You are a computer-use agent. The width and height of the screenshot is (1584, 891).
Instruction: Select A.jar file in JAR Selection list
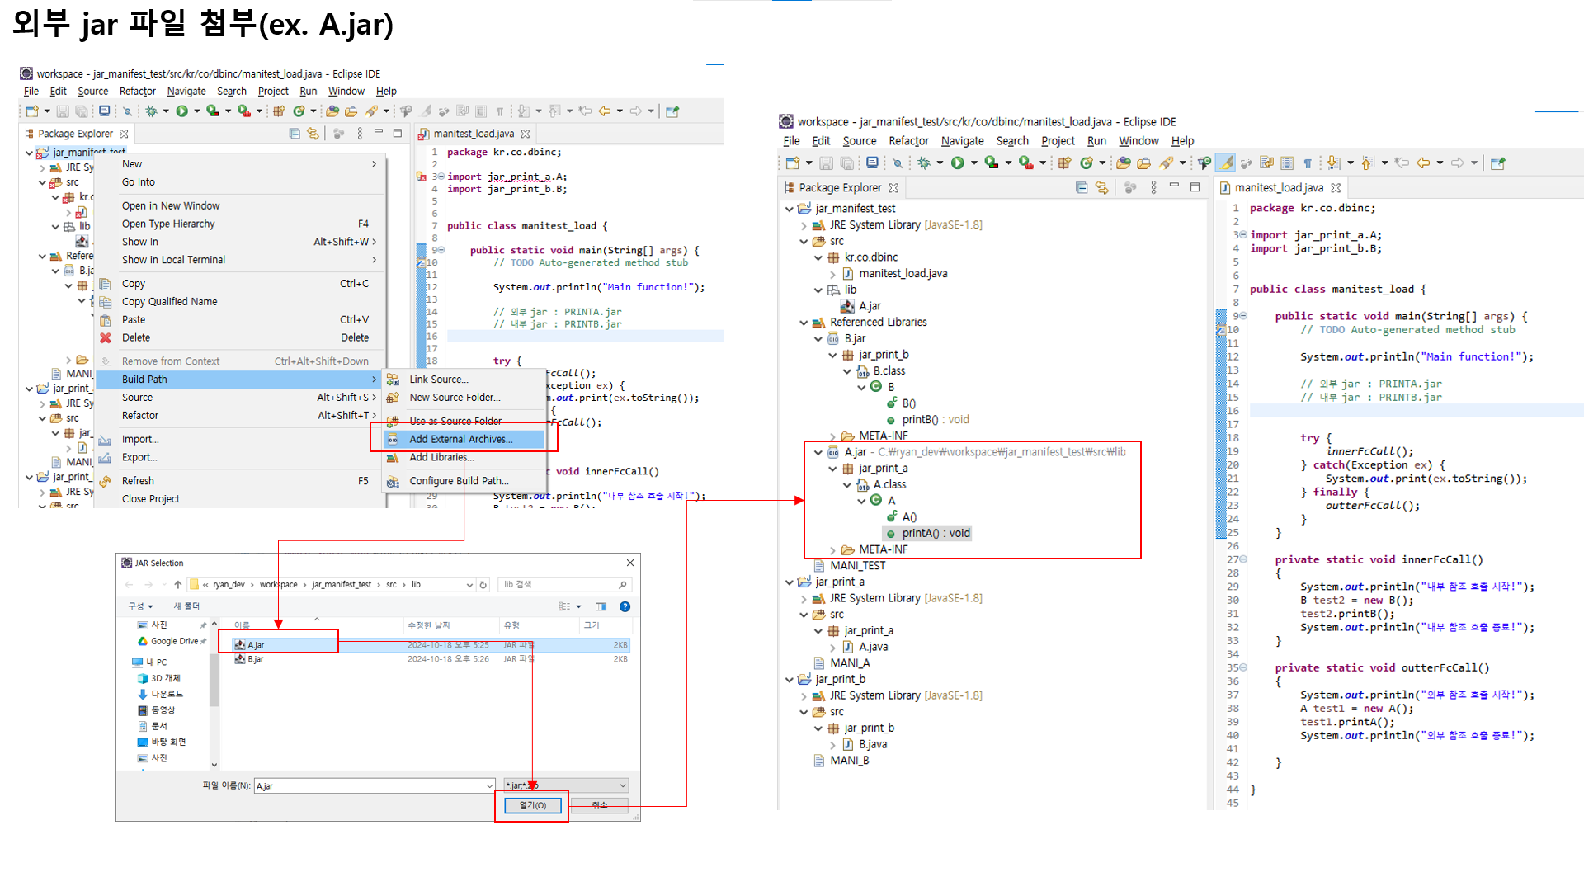point(257,645)
